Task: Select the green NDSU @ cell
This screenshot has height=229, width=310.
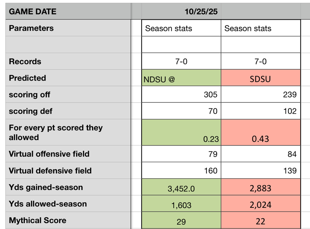Action: click(181, 78)
